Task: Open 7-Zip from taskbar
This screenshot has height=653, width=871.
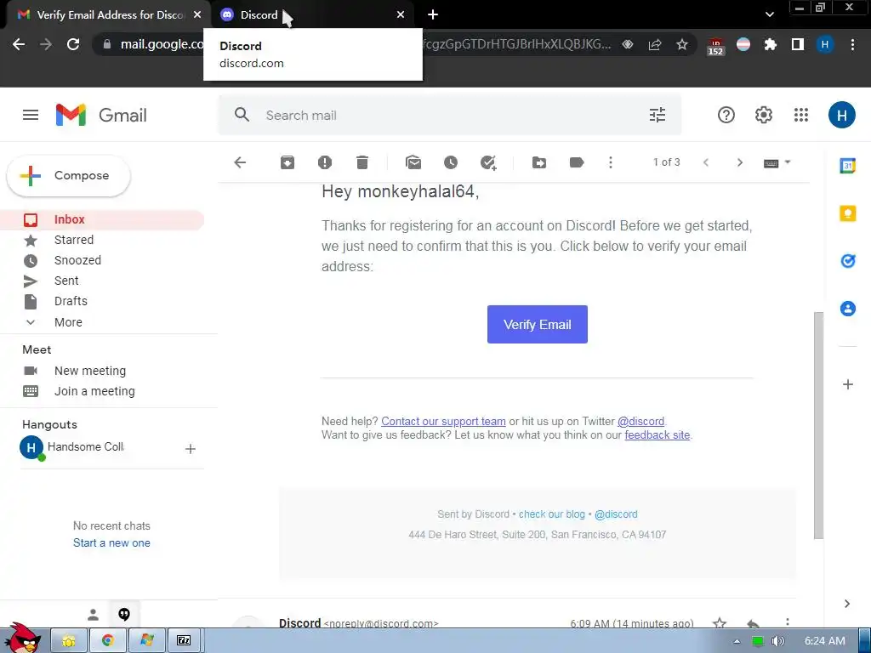Action: (x=184, y=640)
